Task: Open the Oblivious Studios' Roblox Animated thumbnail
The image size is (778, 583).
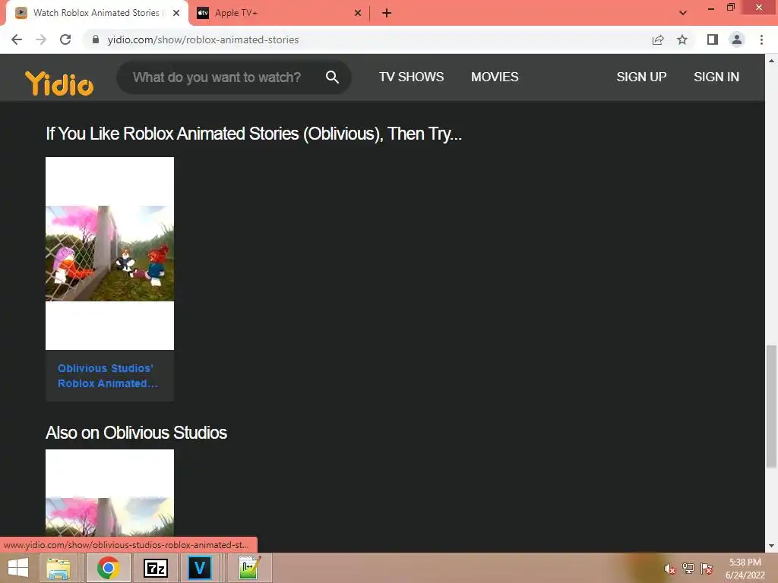Action: pyautogui.click(x=109, y=254)
